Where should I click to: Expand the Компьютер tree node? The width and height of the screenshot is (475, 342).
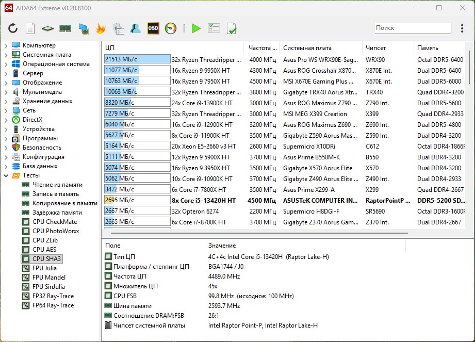(x=6, y=45)
